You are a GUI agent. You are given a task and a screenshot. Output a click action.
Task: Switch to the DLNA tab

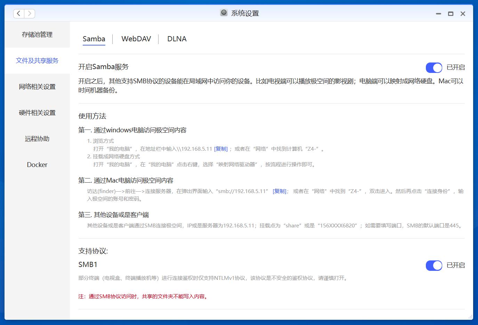tap(177, 39)
